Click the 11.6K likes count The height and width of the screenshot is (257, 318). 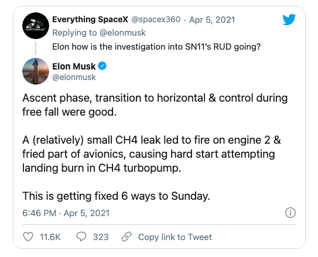pos(50,237)
